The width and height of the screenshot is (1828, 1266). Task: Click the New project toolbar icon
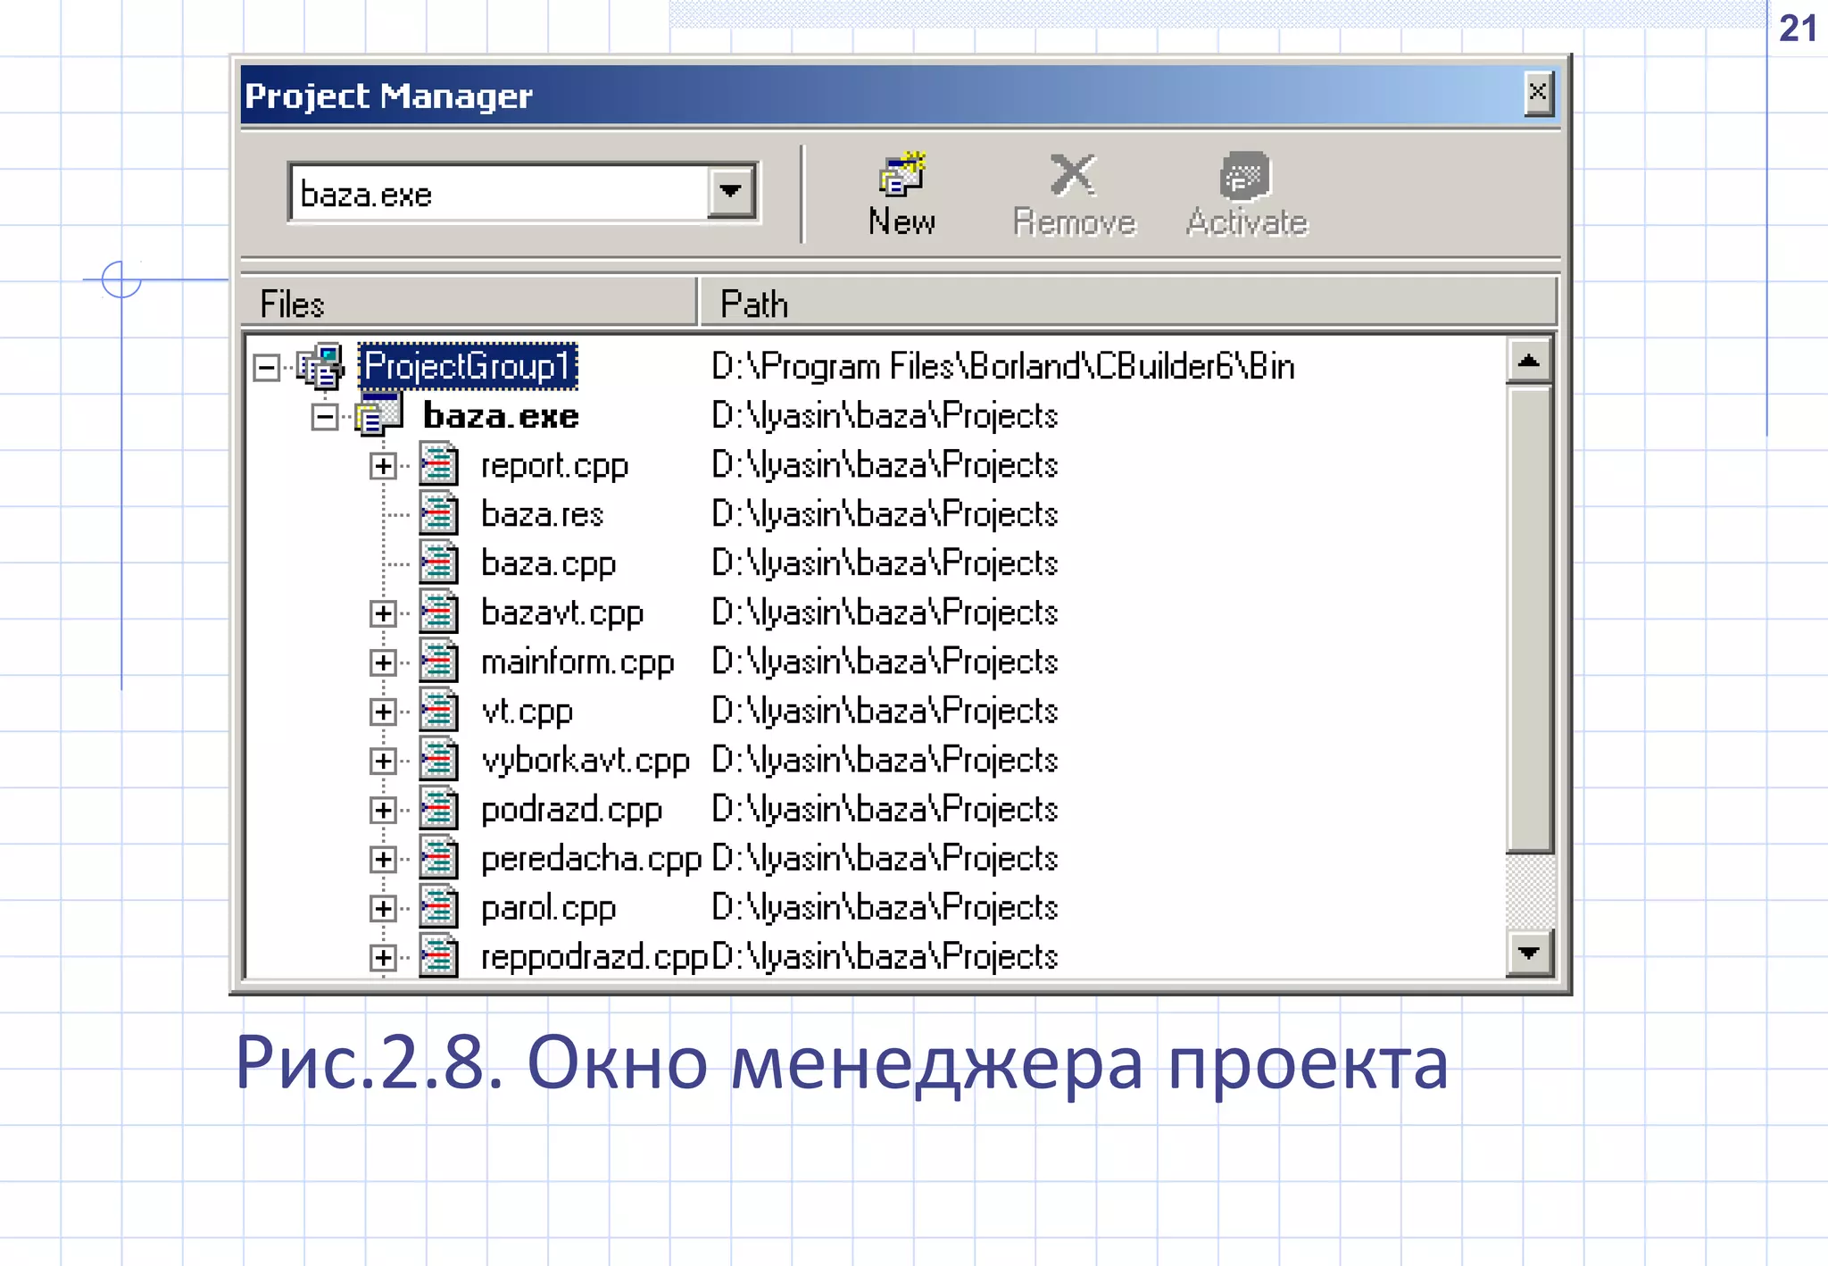coord(902,174)
